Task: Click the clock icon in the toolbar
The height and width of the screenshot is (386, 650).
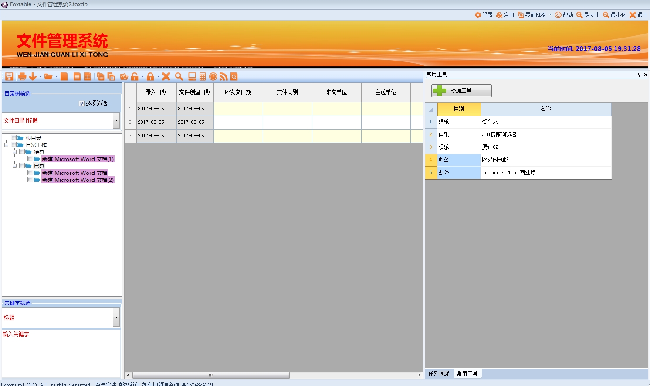Action: 213,77
